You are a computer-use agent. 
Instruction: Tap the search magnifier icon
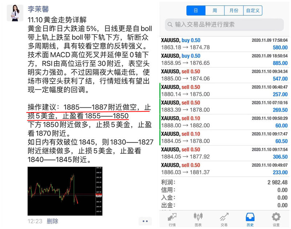click(x=170, y=24)
